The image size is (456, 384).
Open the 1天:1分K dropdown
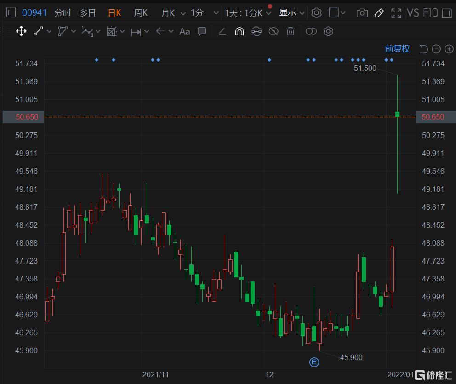269,13
